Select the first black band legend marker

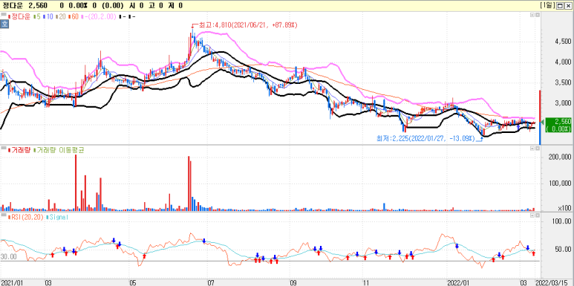123,16
